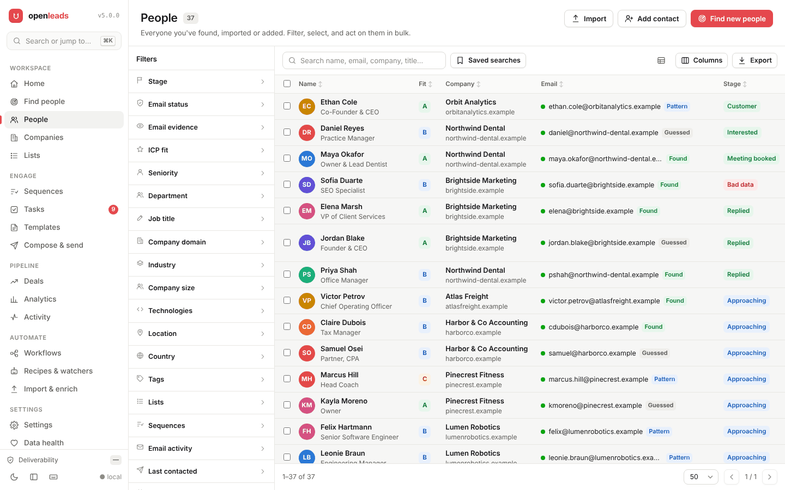This screenshot has height=490, width=785.
Task: Click Fit column sort icon
Action: click(430, 84)
